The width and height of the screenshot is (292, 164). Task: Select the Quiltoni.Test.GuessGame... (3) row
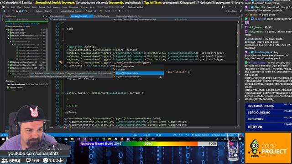pyautogui.click(x=26, y=62)
